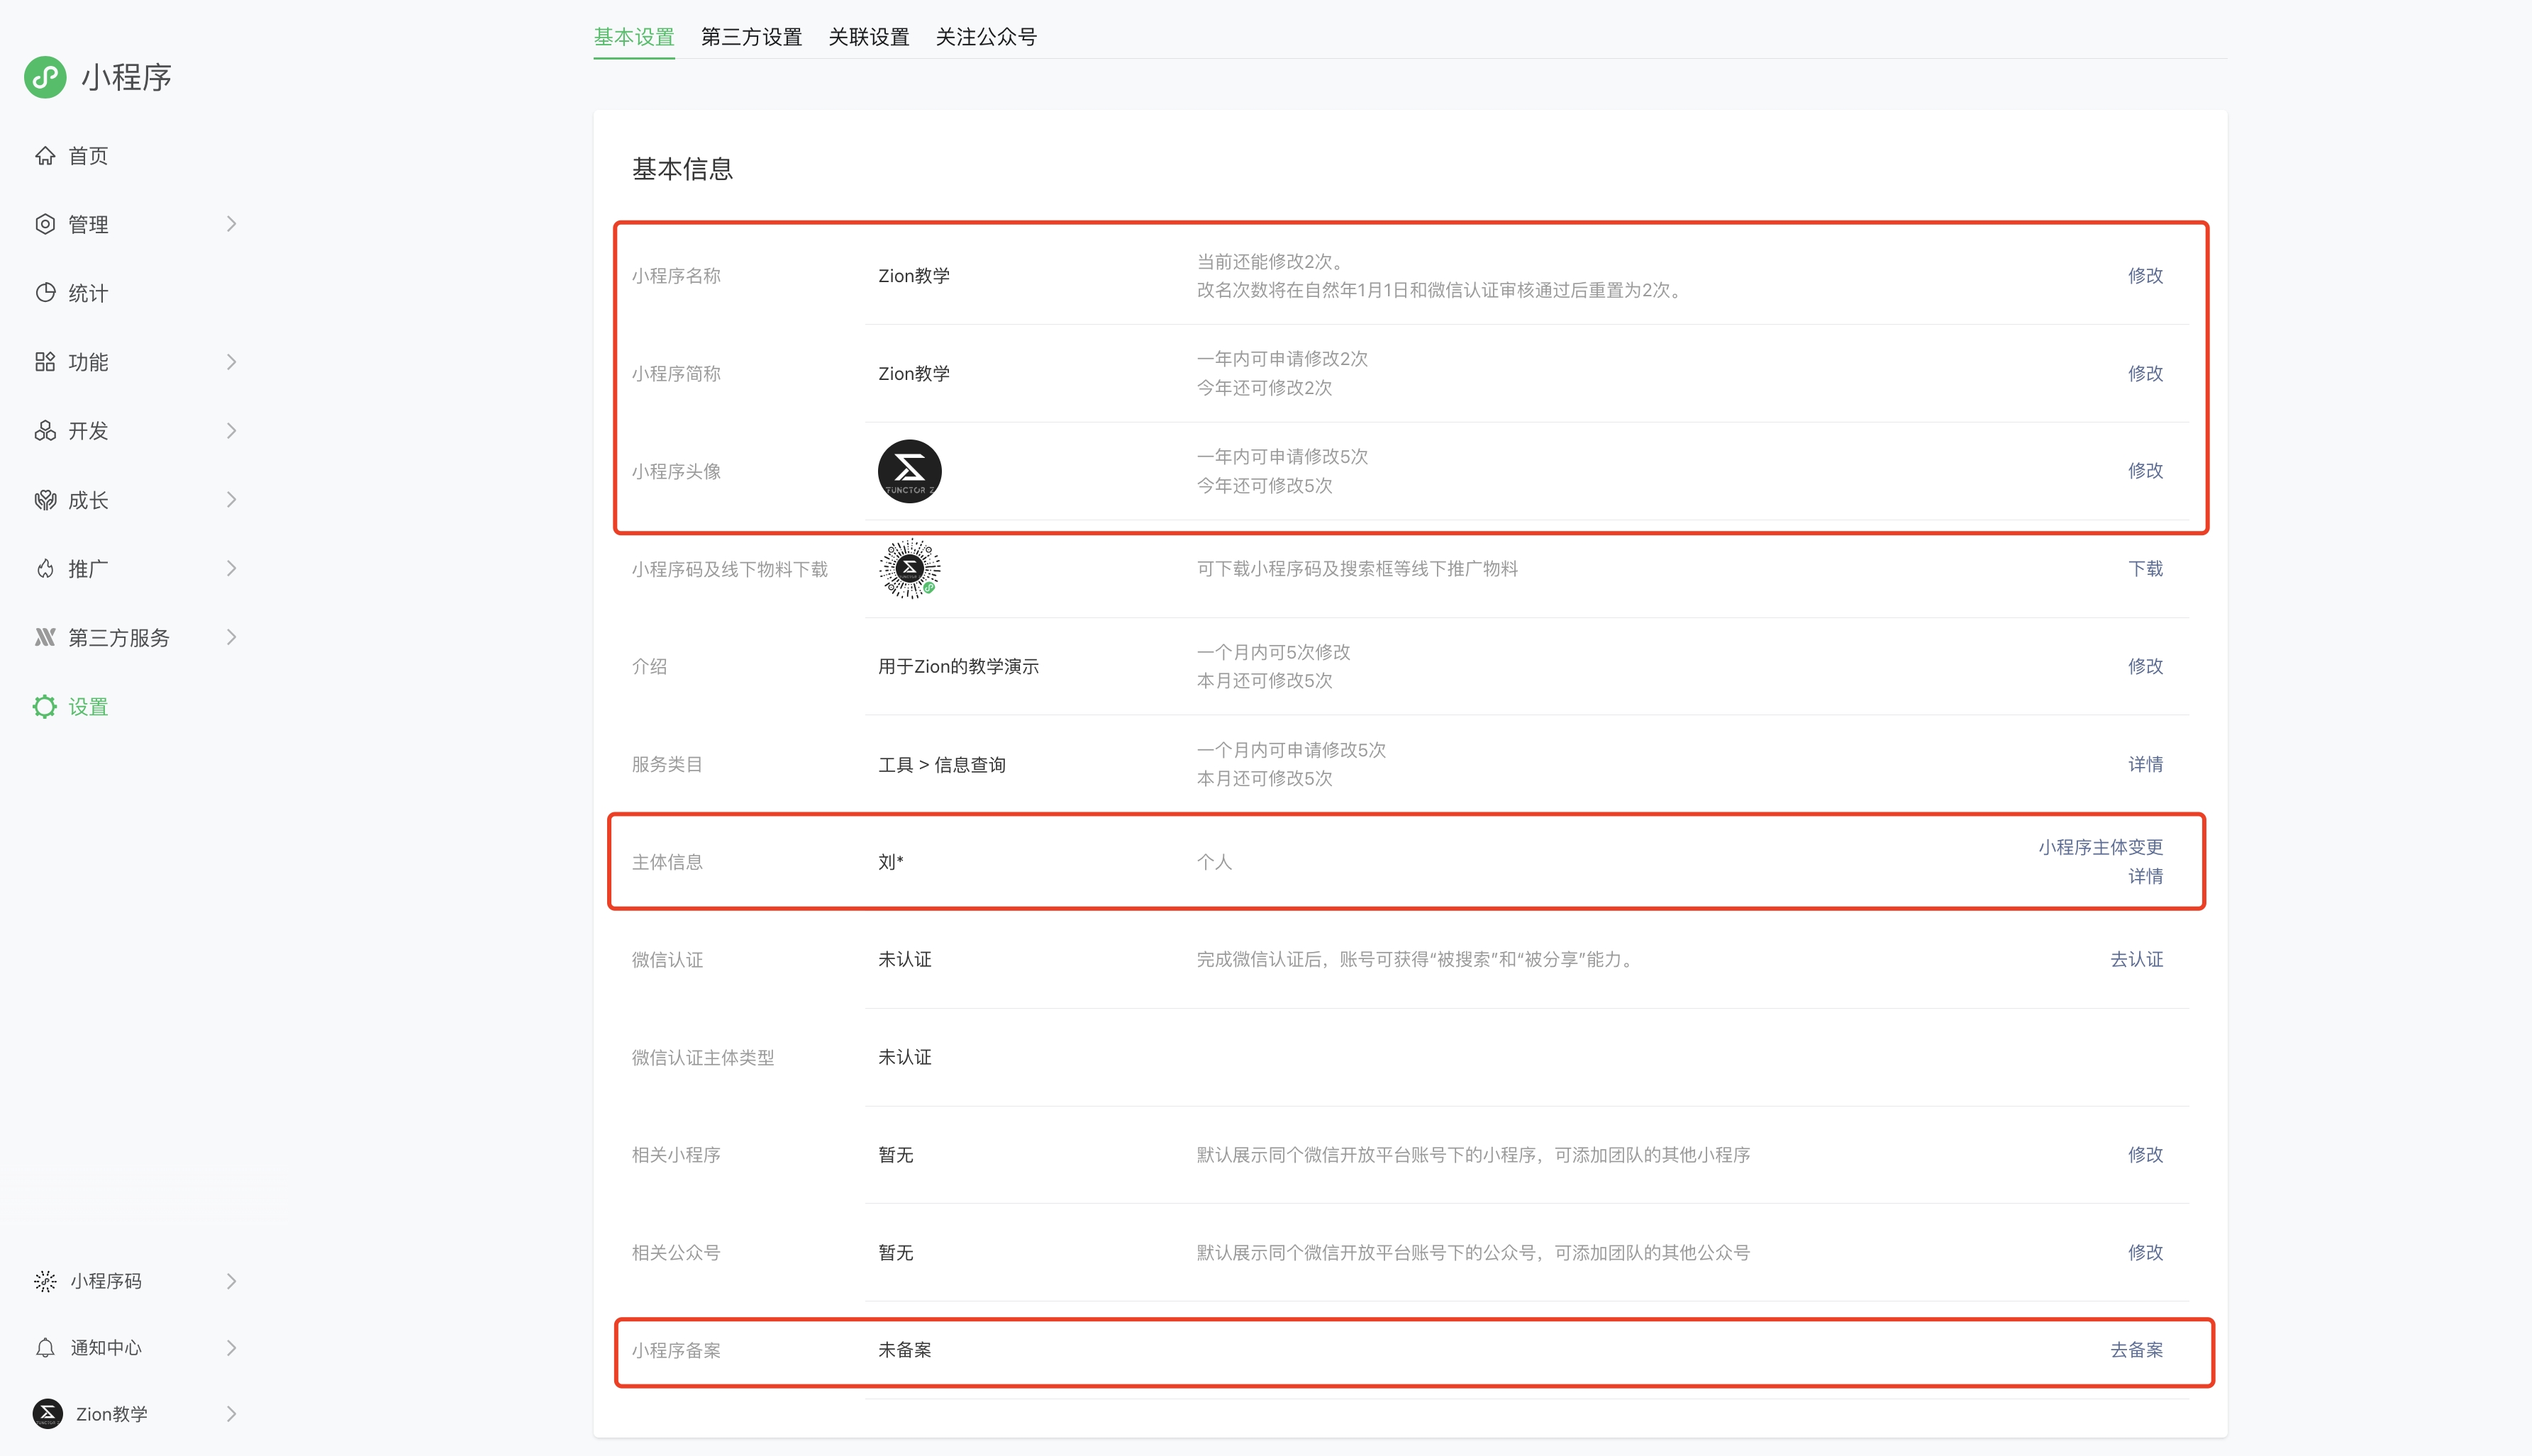The image size is (2532, 1456).
Task: Click the Zion教学 value in 小程序名称 row
Action: (x=914, y=276)
